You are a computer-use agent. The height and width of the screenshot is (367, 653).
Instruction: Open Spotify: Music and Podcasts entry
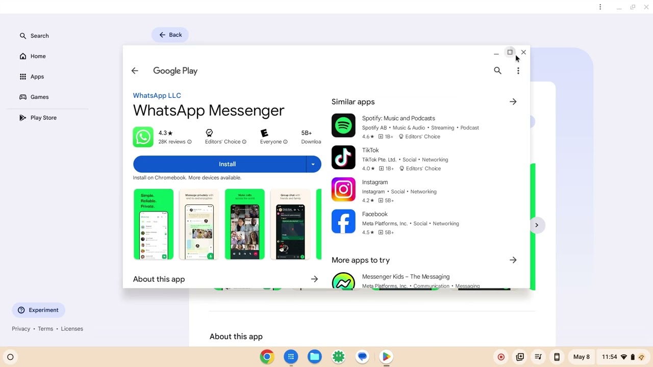click(398, 118)
